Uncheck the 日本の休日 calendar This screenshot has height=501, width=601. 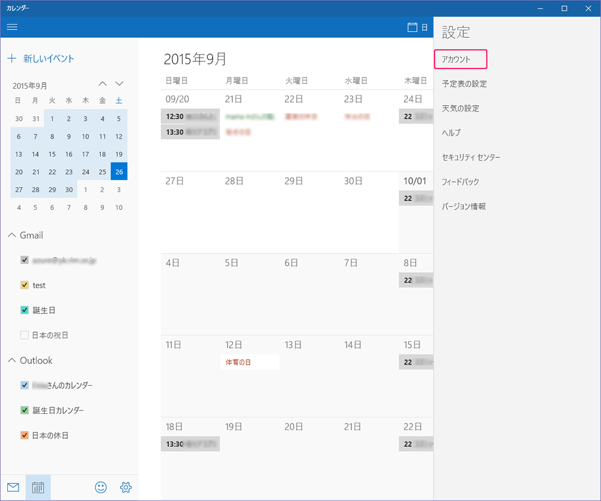(x=25, y=435)
